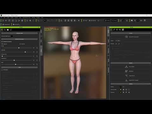
Task: Click the checkerboard icon in right panel tabs
Action: point(123,30)
